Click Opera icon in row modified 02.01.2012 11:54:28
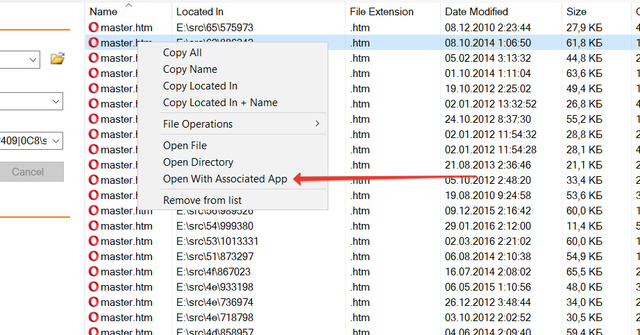This screenshot has height=335, width=640. click(94, 149)
